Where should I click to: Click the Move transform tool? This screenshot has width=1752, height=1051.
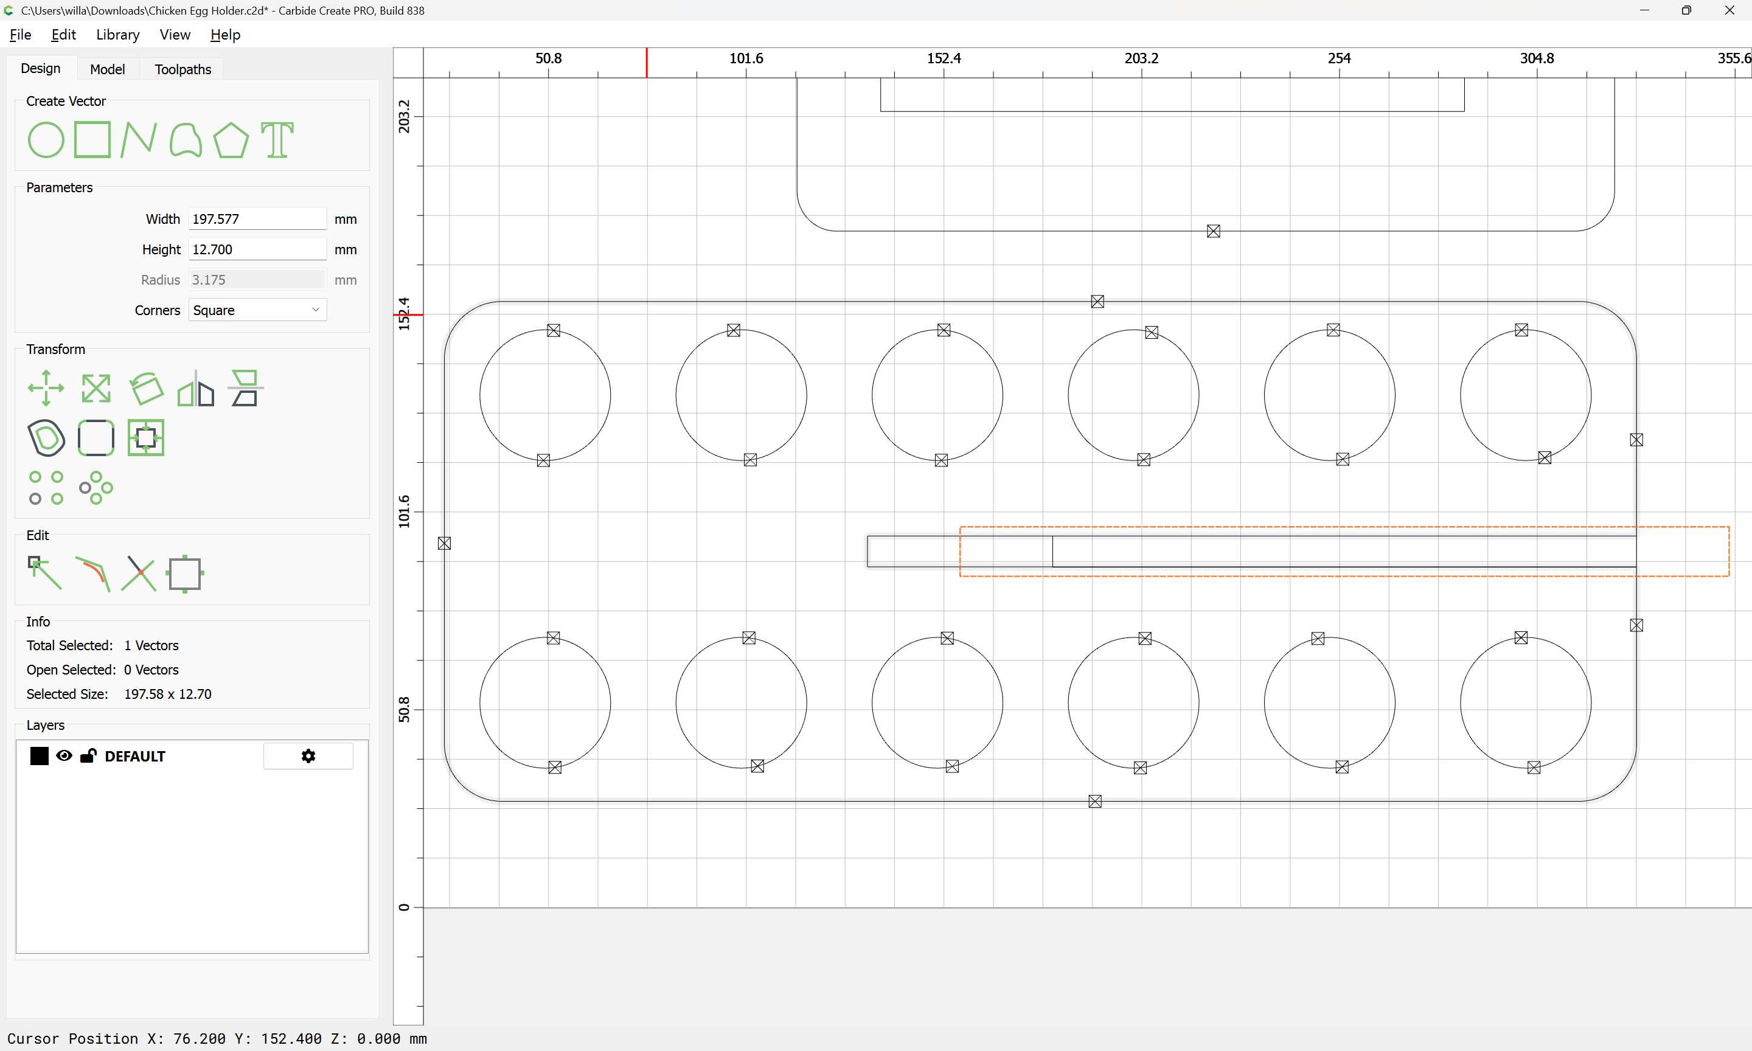click(x=46, y=388)
